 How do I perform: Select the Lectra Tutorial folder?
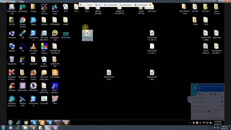(217, 9)
